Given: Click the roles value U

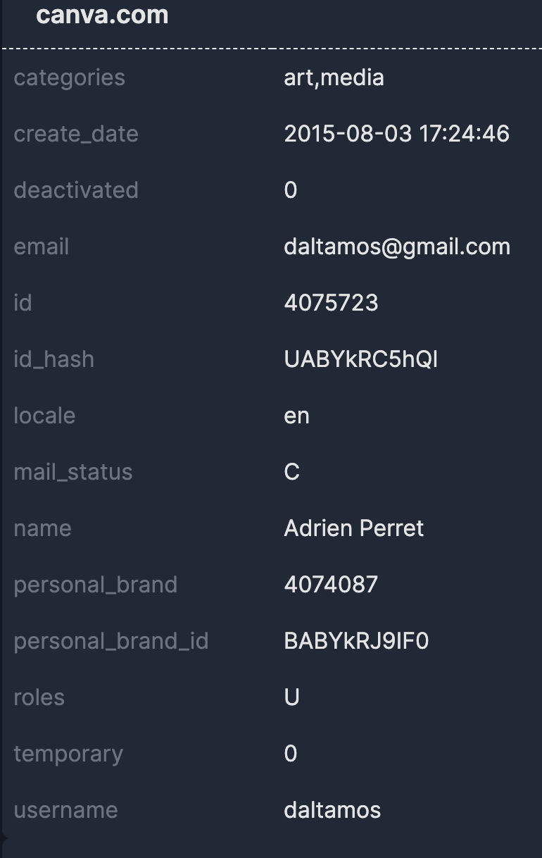Looking at the screenshot, I should tap(291, 697).
